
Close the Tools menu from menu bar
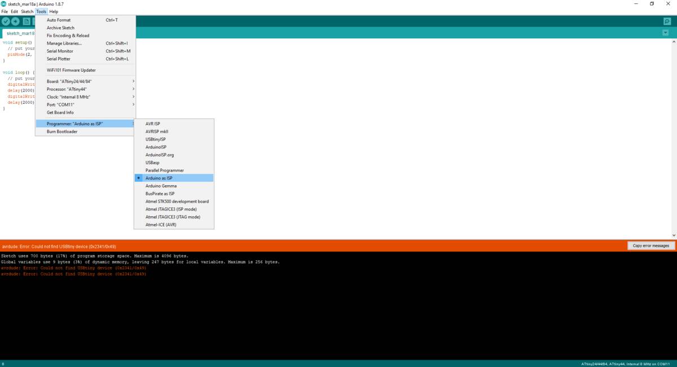[x=41, y=11]
